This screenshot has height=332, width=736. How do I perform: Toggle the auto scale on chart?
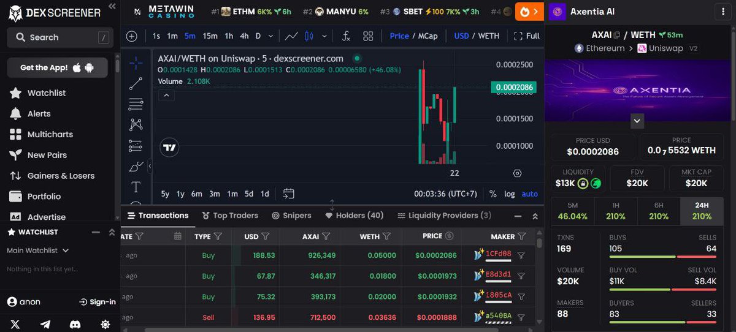coord(529,194)
